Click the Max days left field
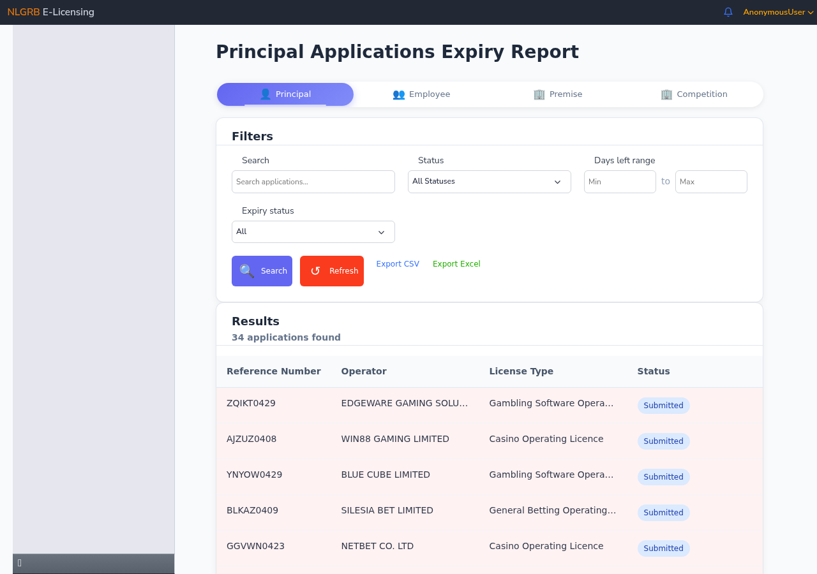This screenshot has height=574, width=817. (x=711, y=182)
